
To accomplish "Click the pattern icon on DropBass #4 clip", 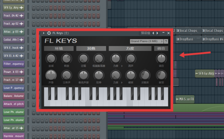I will tap(203, 39).
